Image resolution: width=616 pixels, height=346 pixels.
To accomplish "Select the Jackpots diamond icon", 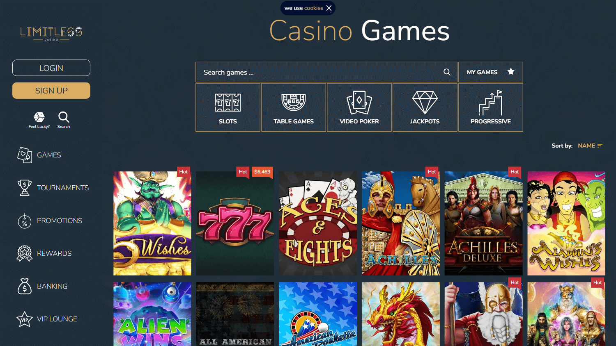I will click(x=425, y=102).
